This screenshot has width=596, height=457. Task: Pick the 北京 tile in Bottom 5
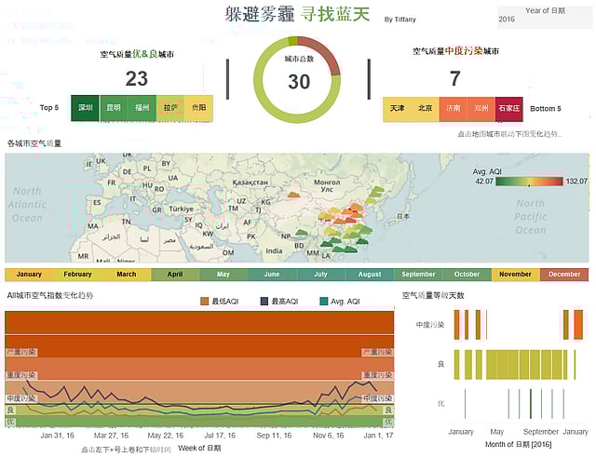pyautogui.click(x=425, y=108)
